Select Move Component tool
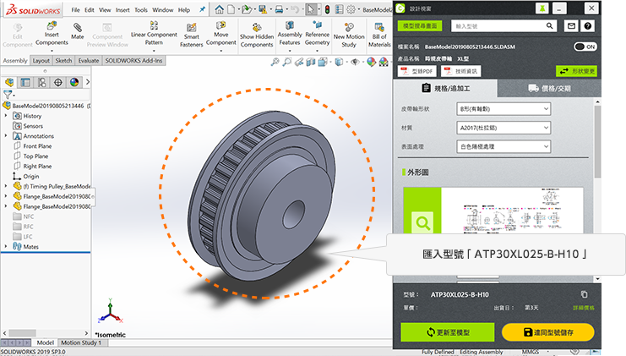The width and height of the screenshot is (626, 356). [x=220, y=34]
